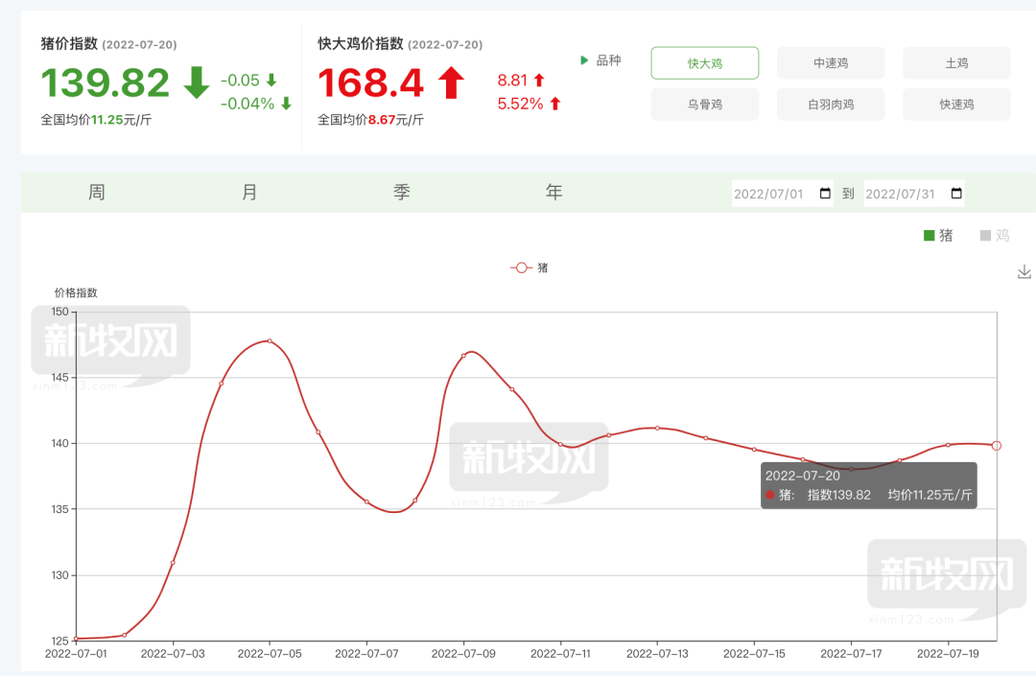Click the green down arrow beside 139.82
The height and width of the screenshot is (676, 1036).
[x=197, y=82]
